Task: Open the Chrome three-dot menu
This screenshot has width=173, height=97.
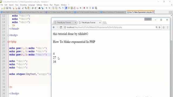Action: point(168,27)
